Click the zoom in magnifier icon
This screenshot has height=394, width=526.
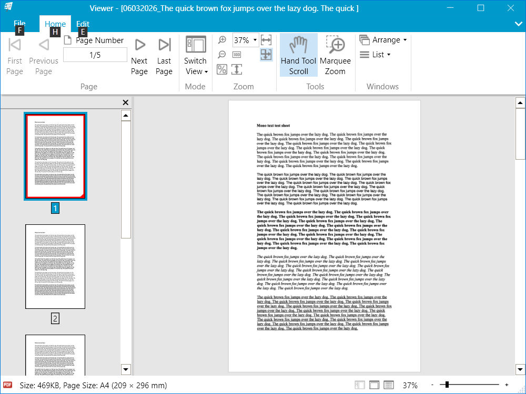click(222, 40)
